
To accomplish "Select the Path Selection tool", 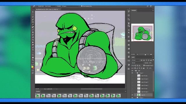I will (33, 52).
